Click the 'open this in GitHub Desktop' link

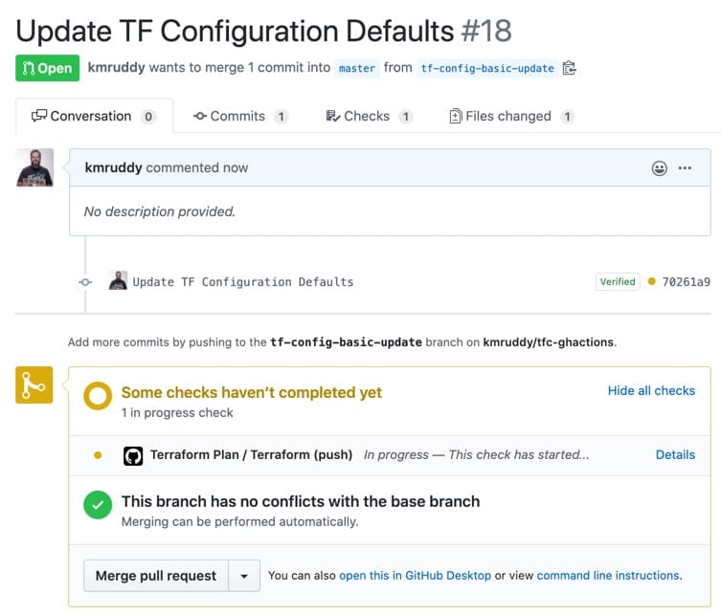(415, 576)
